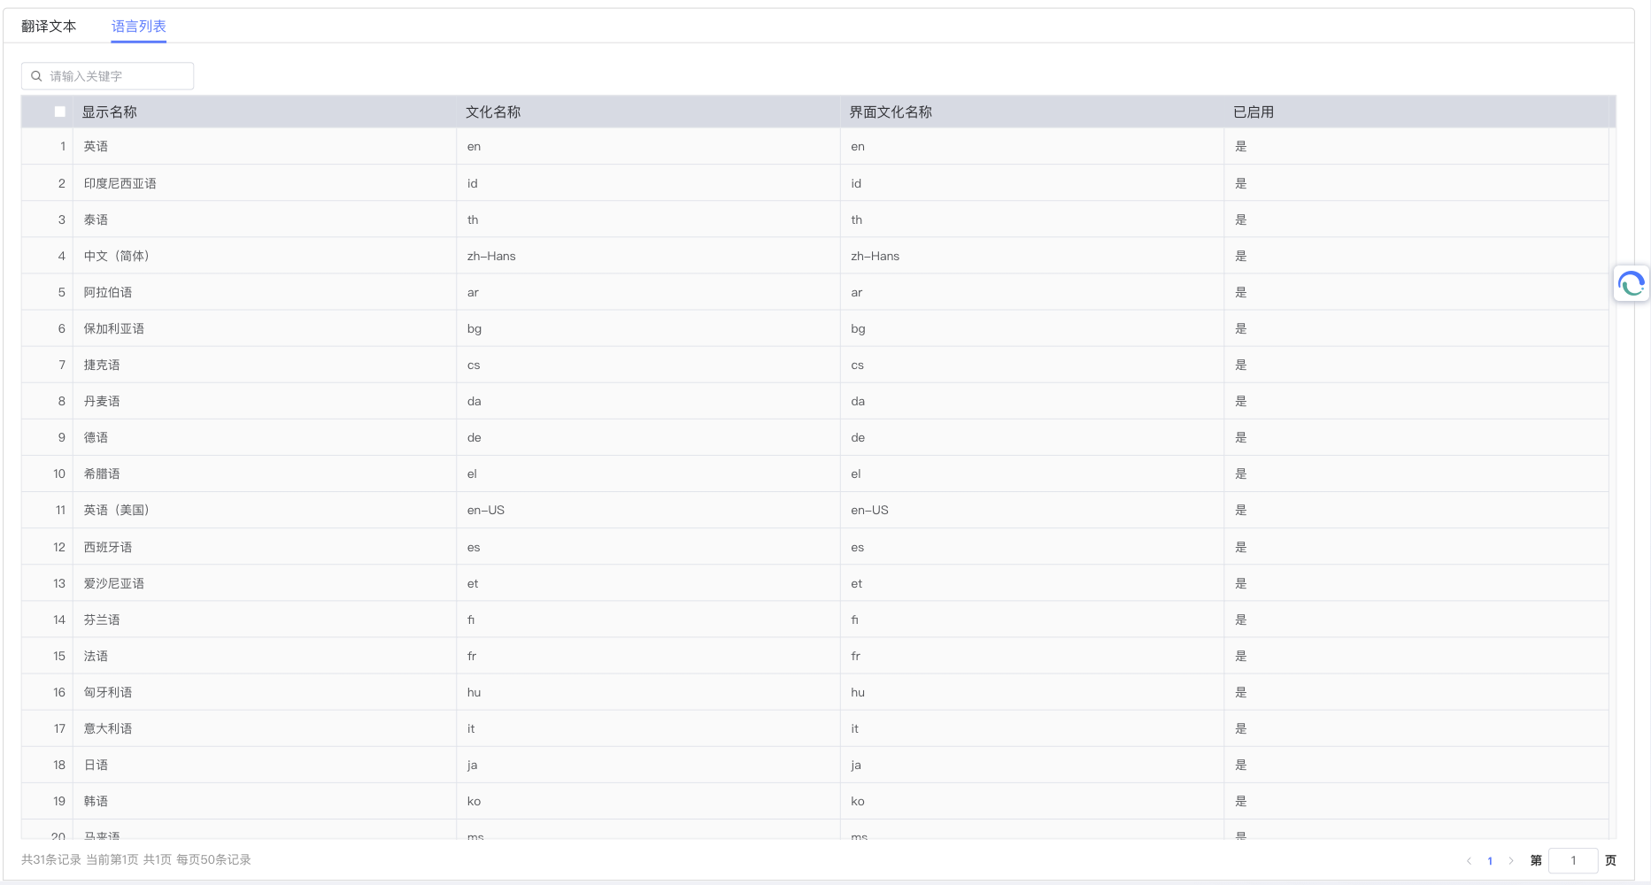Toggle the select-all checkbox in table header
This screenshot has width=1651, height=885.
click(60, 112)
